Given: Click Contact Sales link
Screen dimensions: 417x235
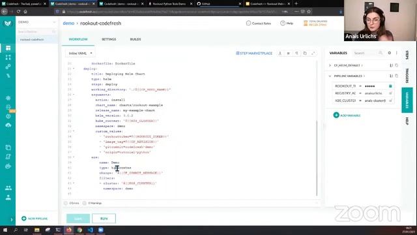Looking at the screenshot, I should tap(259, 23).
